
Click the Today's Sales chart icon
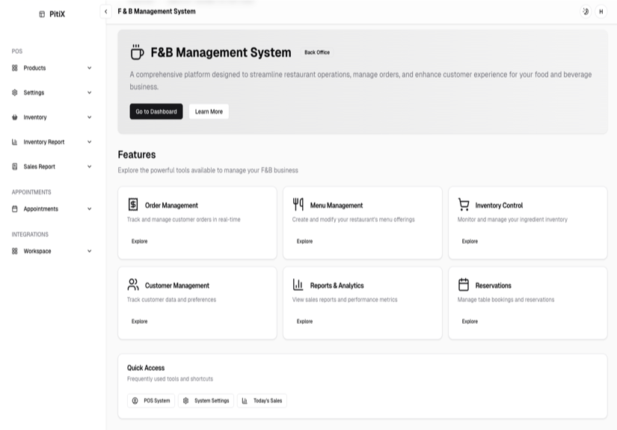[x=245, y=401]
